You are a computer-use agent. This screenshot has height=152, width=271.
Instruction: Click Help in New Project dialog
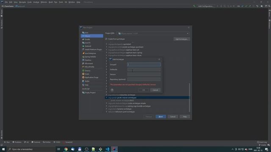pyautogui.click(x=185, y=117)
